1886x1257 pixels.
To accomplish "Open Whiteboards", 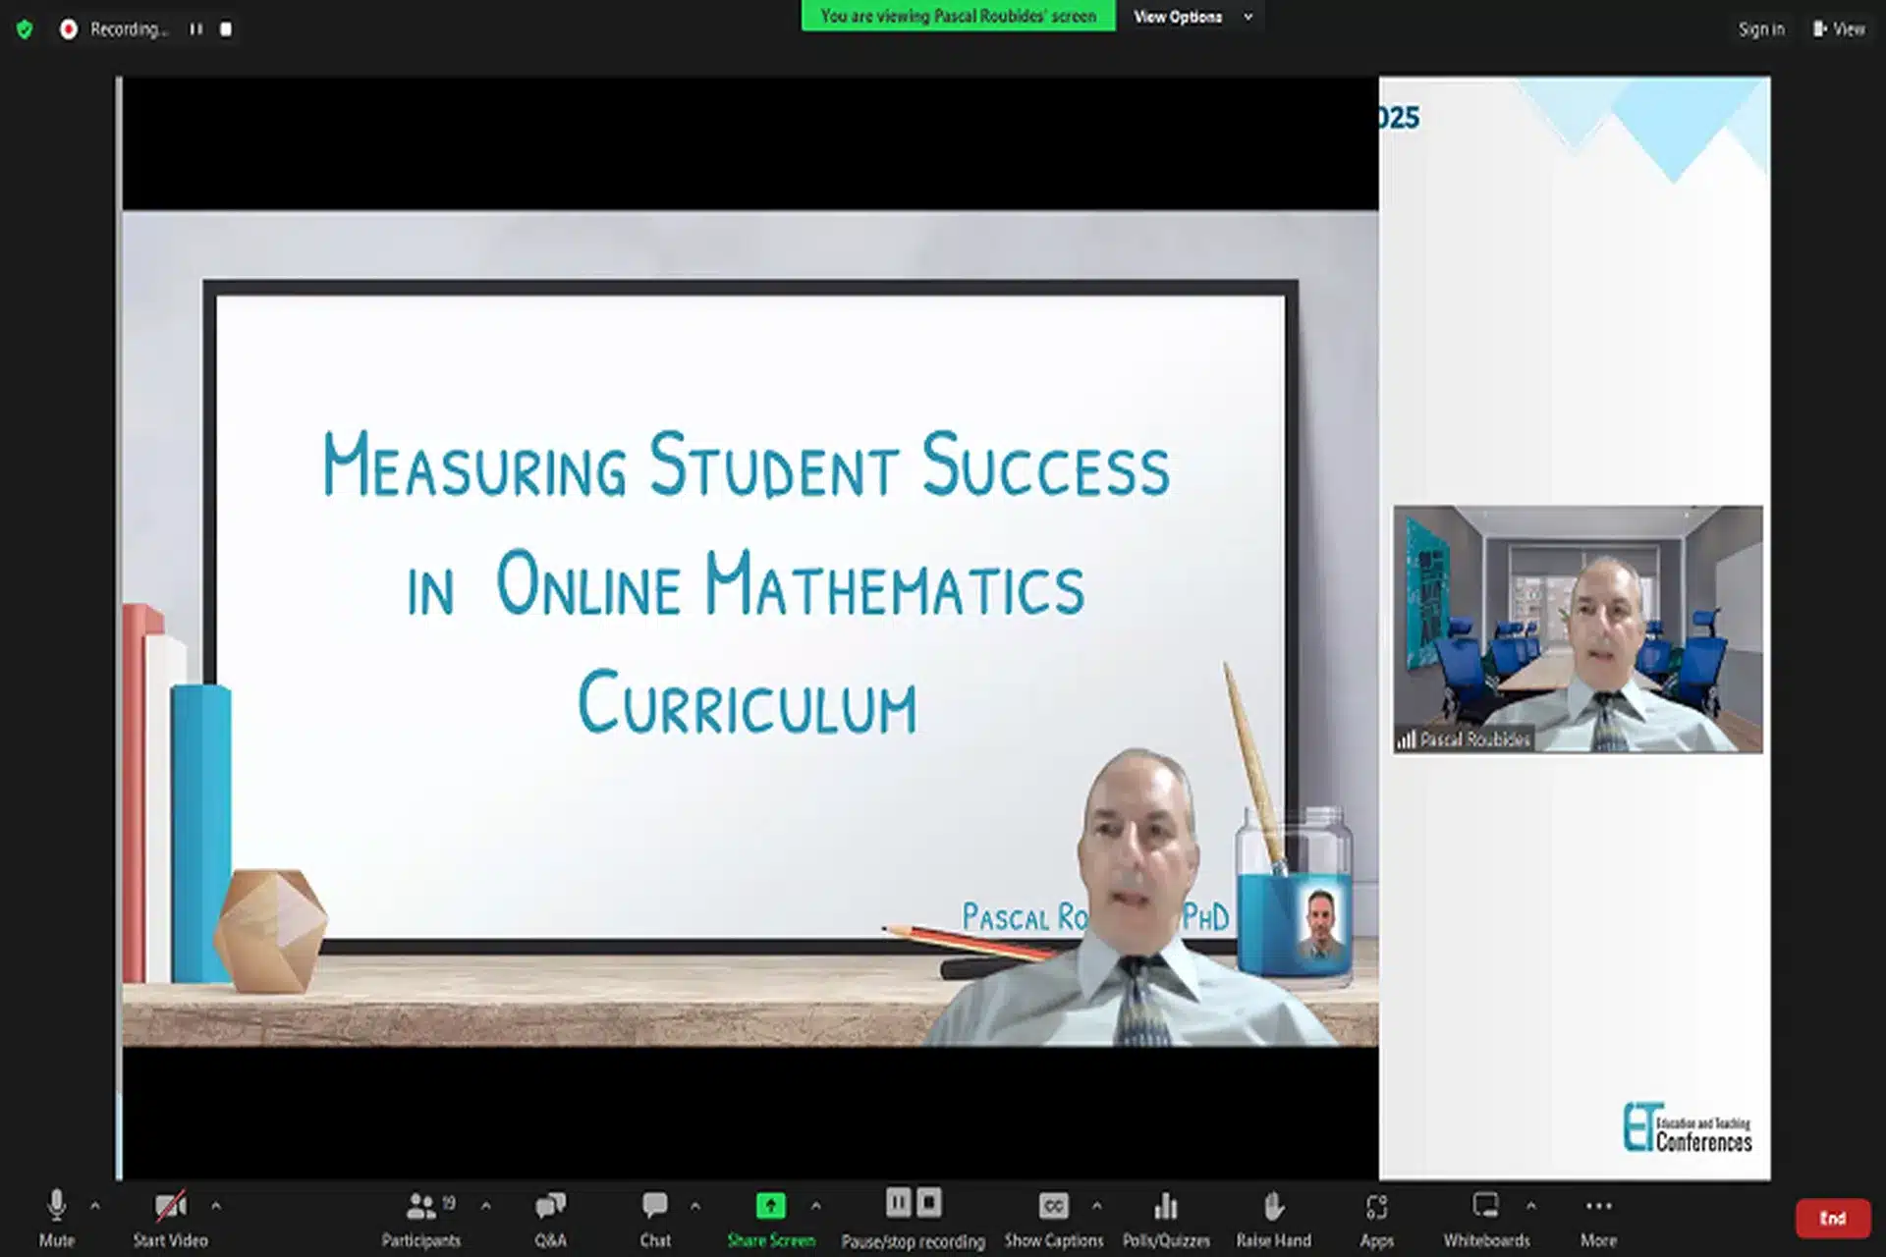I will [x=1485, y=1218].
